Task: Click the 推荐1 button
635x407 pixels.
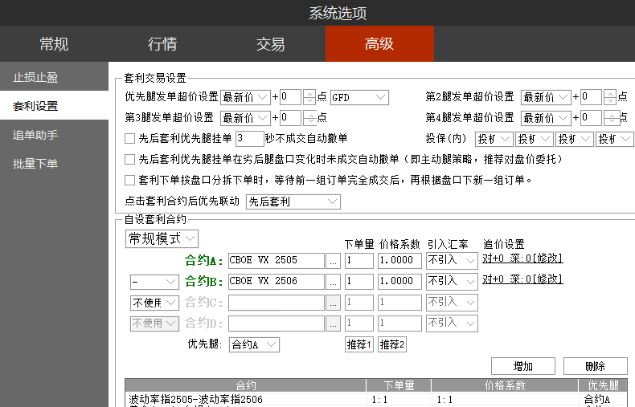Action: tap(359, 344)
